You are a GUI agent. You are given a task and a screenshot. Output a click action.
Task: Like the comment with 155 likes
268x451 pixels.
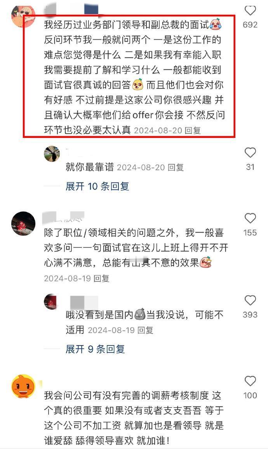pyautogui.click(x=250, y=218)
